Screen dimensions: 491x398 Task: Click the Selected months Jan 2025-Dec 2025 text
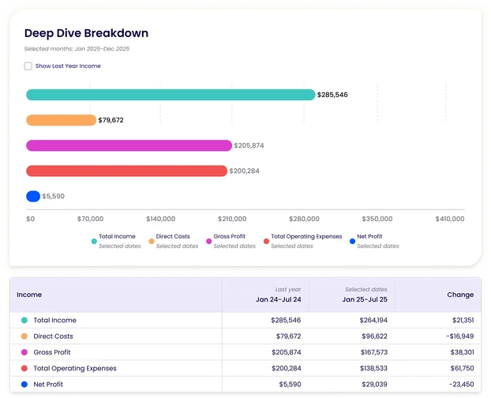point(77,49)
